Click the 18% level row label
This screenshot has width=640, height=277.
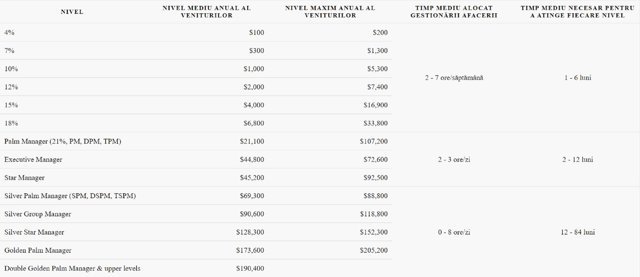[x=11, y=123]
